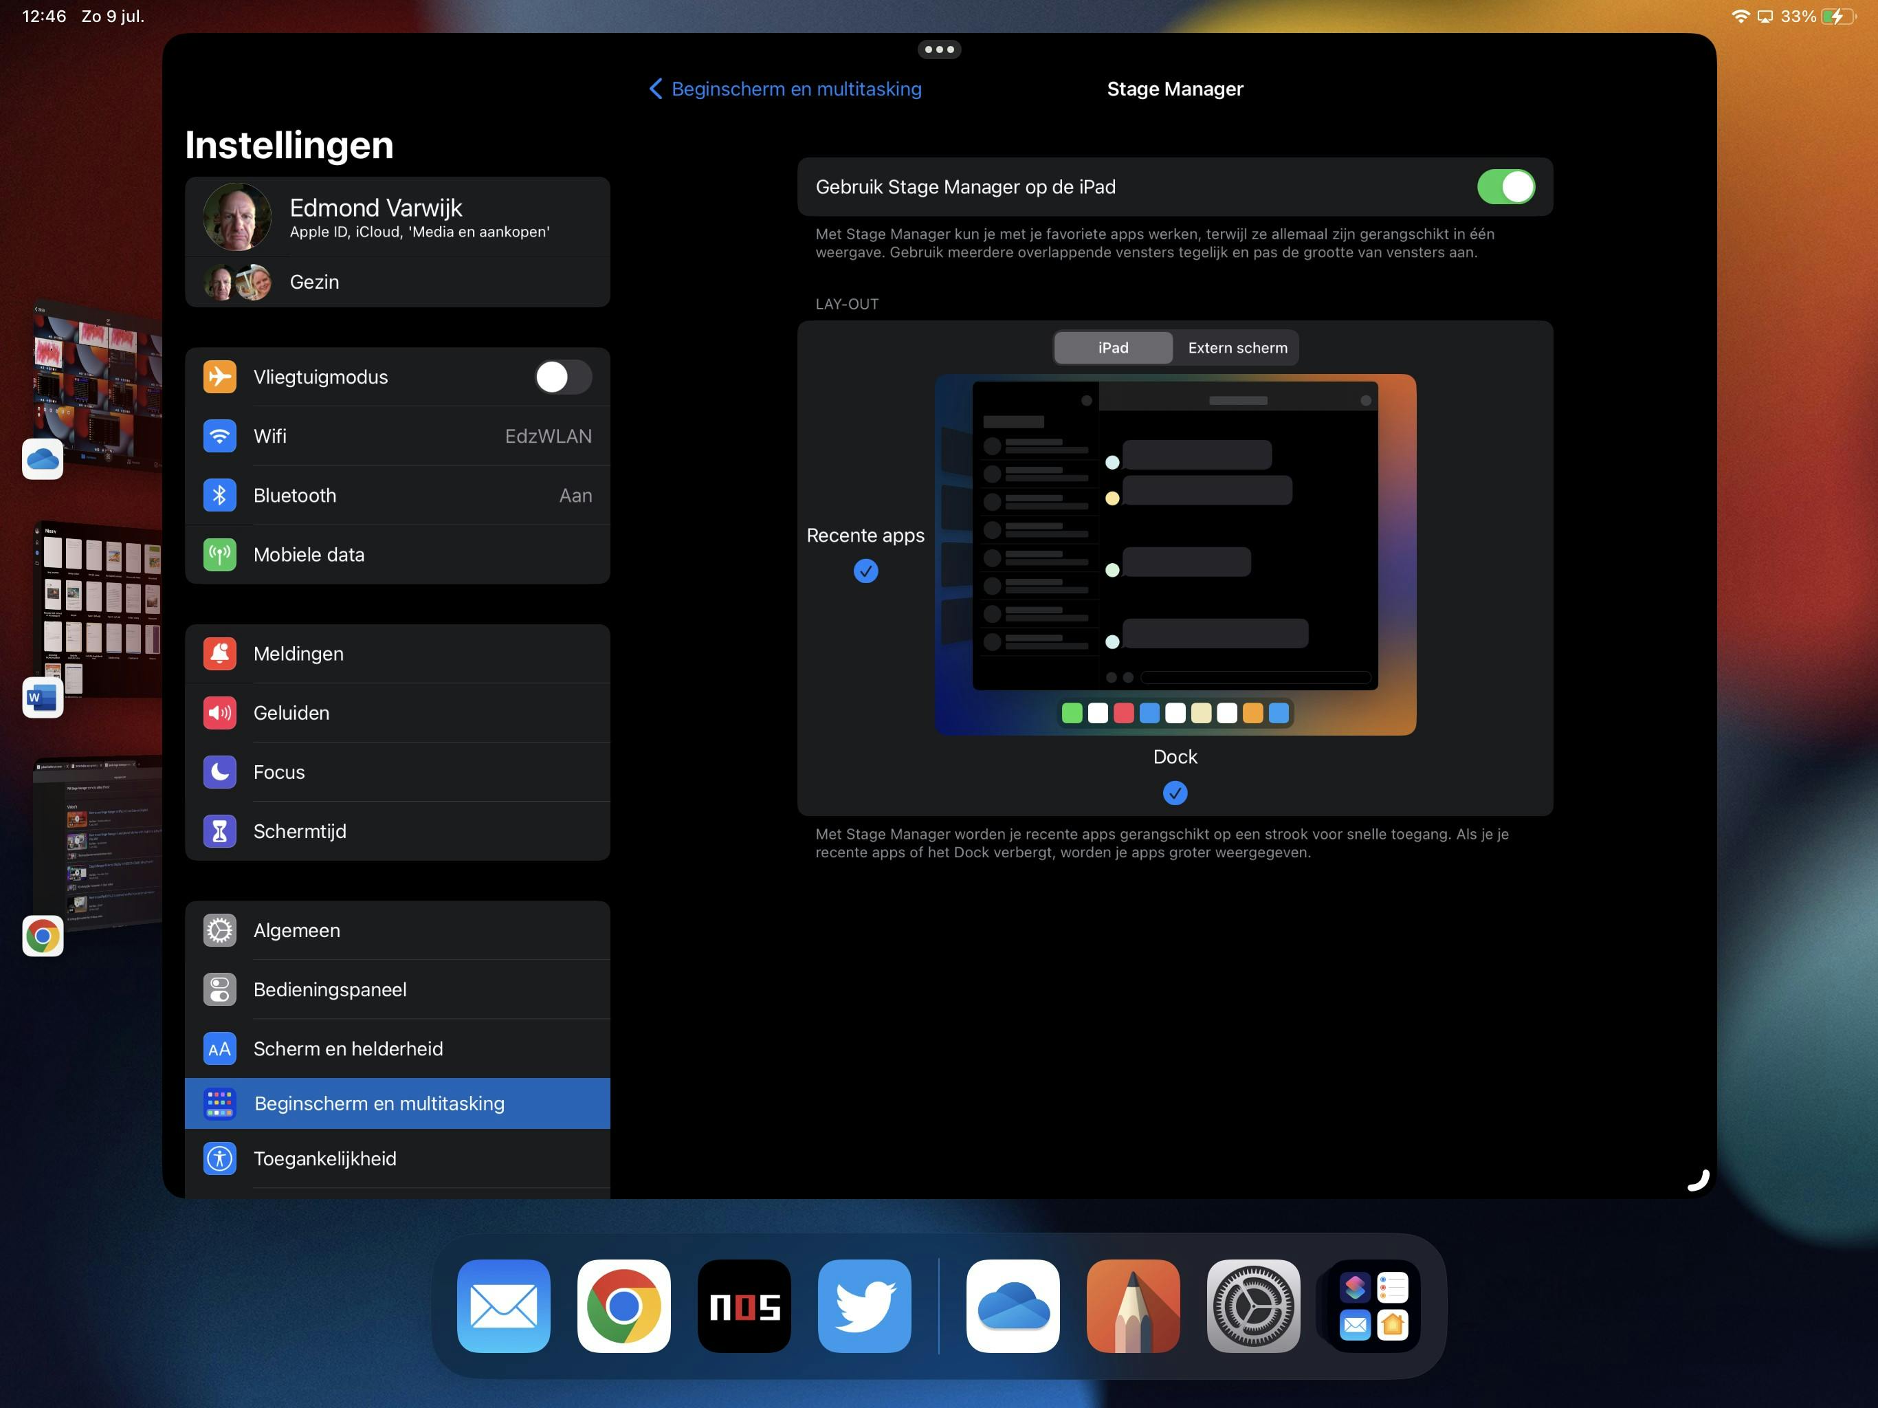Select the iPad layout tab
Image resolution: width=1878 pixels, height=1408 pixels.
[x=1112, y=347]
